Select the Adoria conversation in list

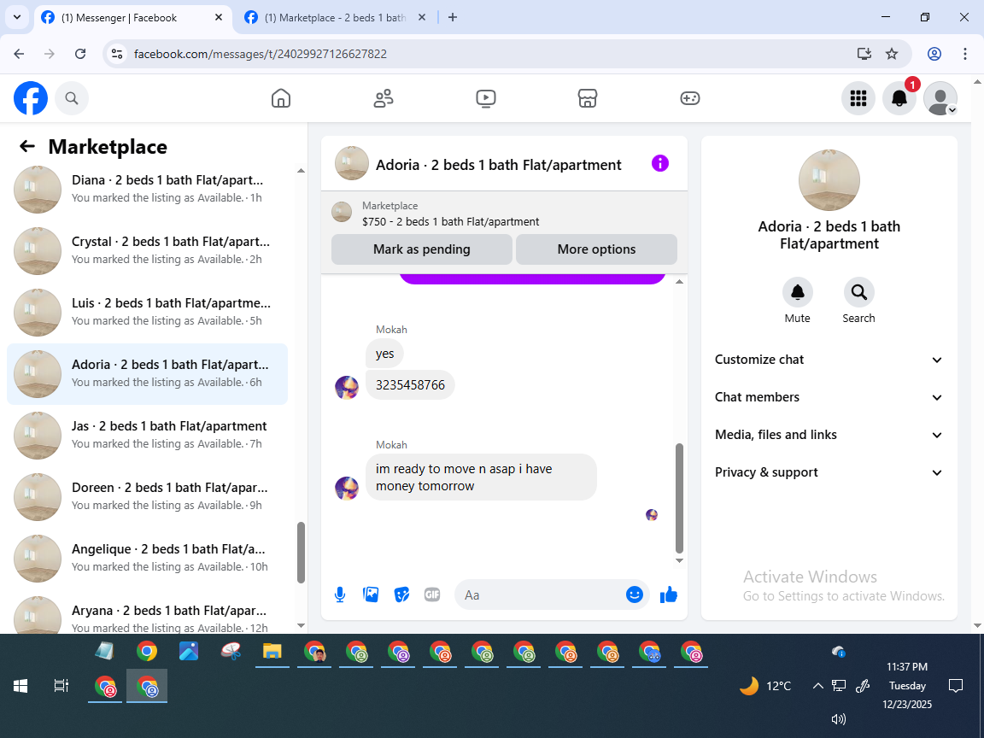[x=148, y=374]
